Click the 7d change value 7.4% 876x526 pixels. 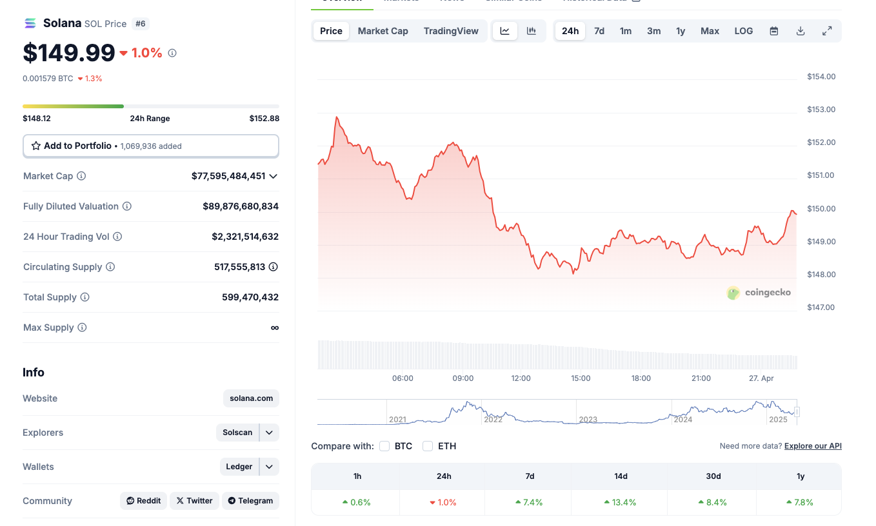click(529, 502)
